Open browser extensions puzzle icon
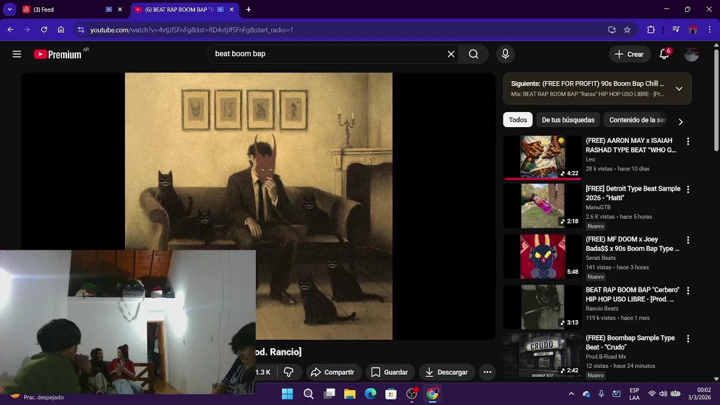Screen dimensions: 720x405 [x=651, y=30]
